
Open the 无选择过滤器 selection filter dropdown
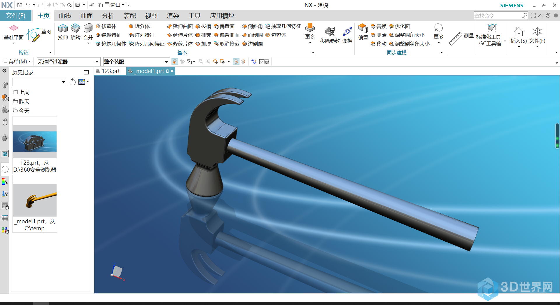pos(69,62)
